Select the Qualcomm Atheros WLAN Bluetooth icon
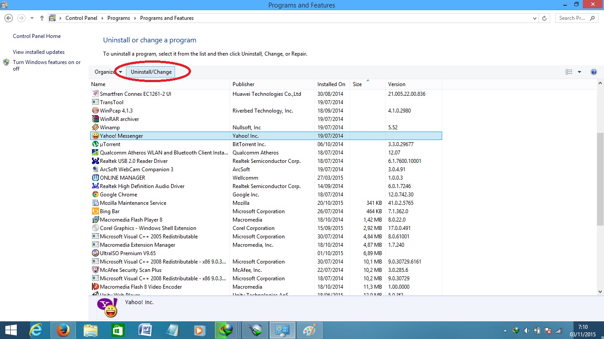Image resolution: width=604 pixels, height=339 pixels. pyautogui.click(x=95, y=152)
